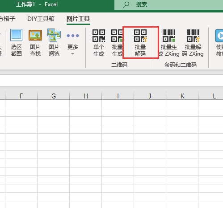This screenshot has width=223, height=208.
Task: Click the 搜索 search box
Action: tap(168, 4)
